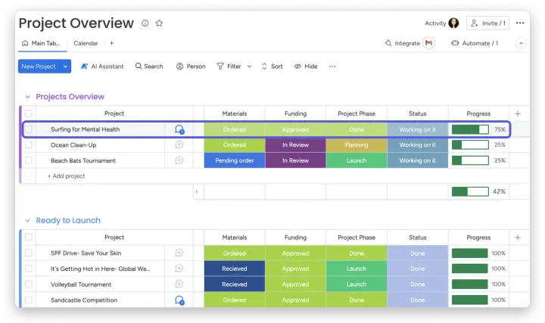Image resolution: width=545 pixels, height=323 pixels.
Task: Open conversation for Beach Bats Tournament
Action: click(x=179, y=160)
